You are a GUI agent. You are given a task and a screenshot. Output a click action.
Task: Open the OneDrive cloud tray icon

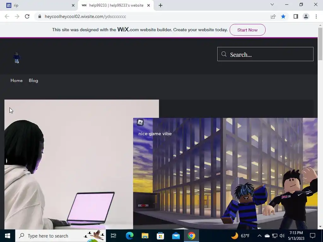pyautogui.click(x=267, y=236)
